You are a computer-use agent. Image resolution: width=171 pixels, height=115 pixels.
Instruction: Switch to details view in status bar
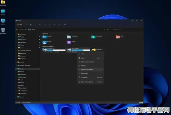tap(140, 103)
